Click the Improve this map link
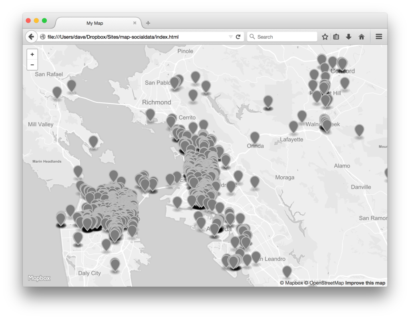This screenshot has width=410, height=319. (365, 283)
